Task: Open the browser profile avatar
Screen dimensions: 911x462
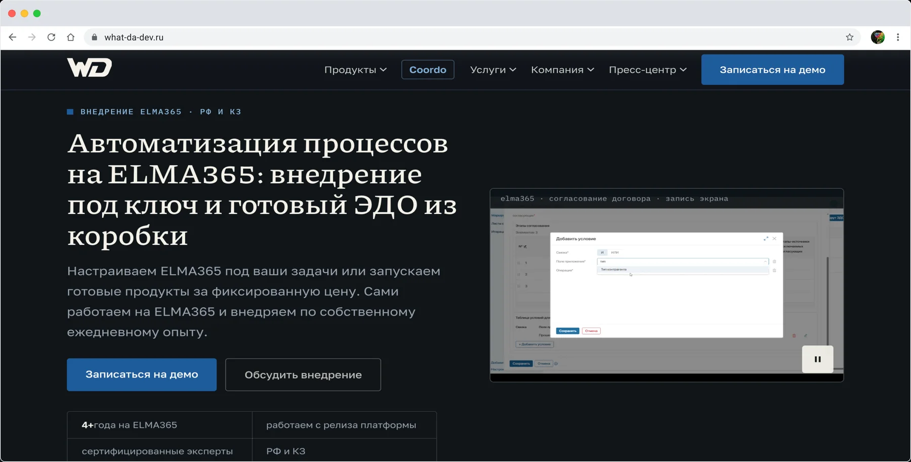Action: coord(878,37)
